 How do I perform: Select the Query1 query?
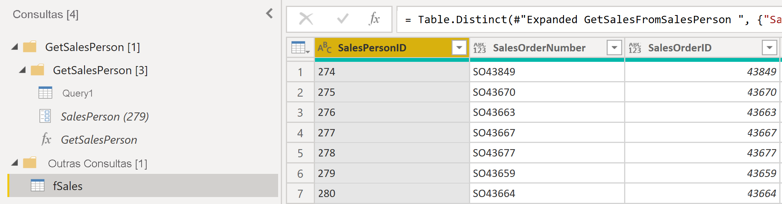pos(78,93)
